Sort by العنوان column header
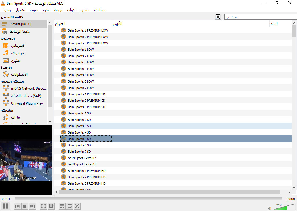Viewport: 297px width, 211px height. (x=83, y=24)
